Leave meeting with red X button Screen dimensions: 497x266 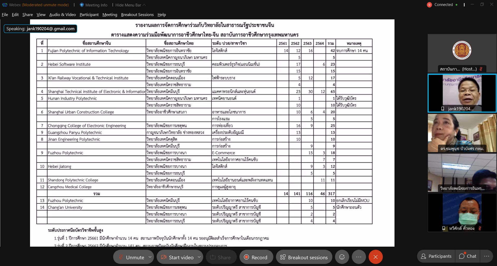376,257
